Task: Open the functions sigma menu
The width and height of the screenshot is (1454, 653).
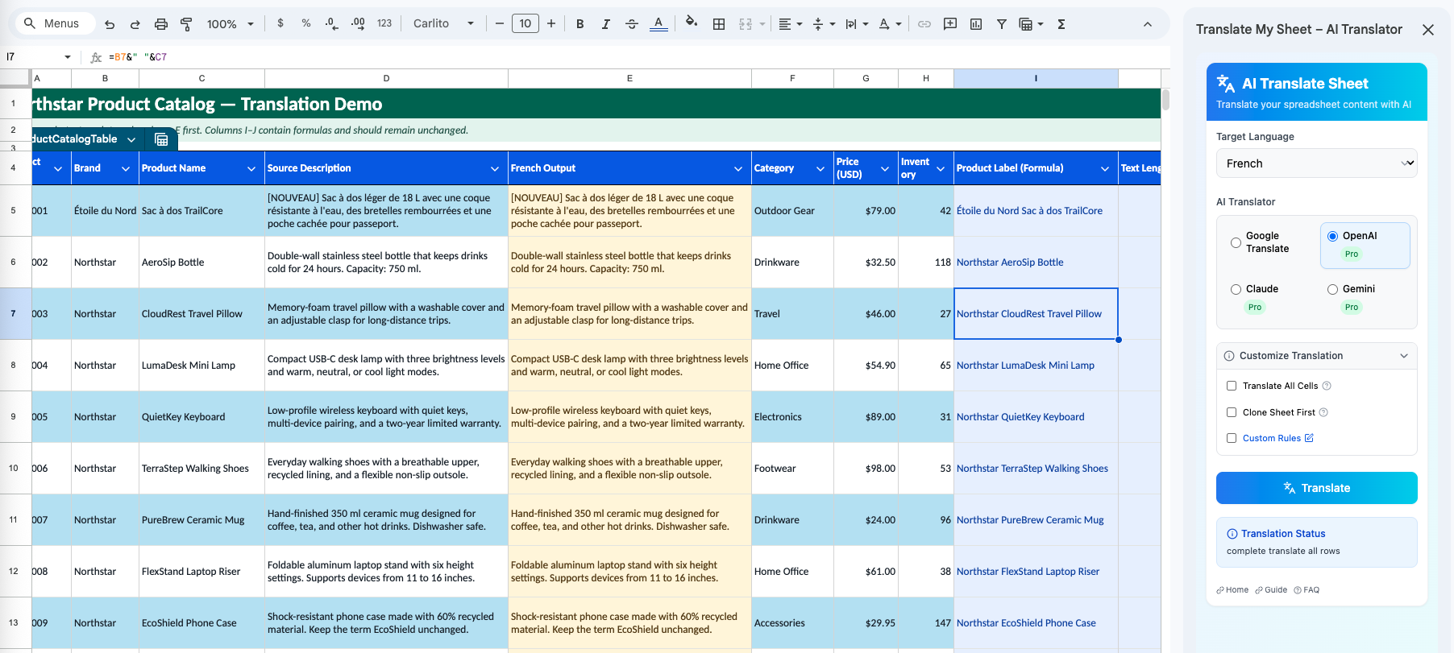Action: pos(1061,24)
